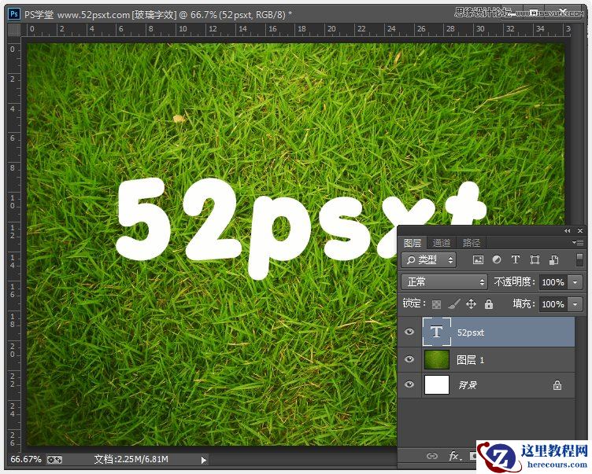Filter layers by pixel image type

click(x=478, y=260)
